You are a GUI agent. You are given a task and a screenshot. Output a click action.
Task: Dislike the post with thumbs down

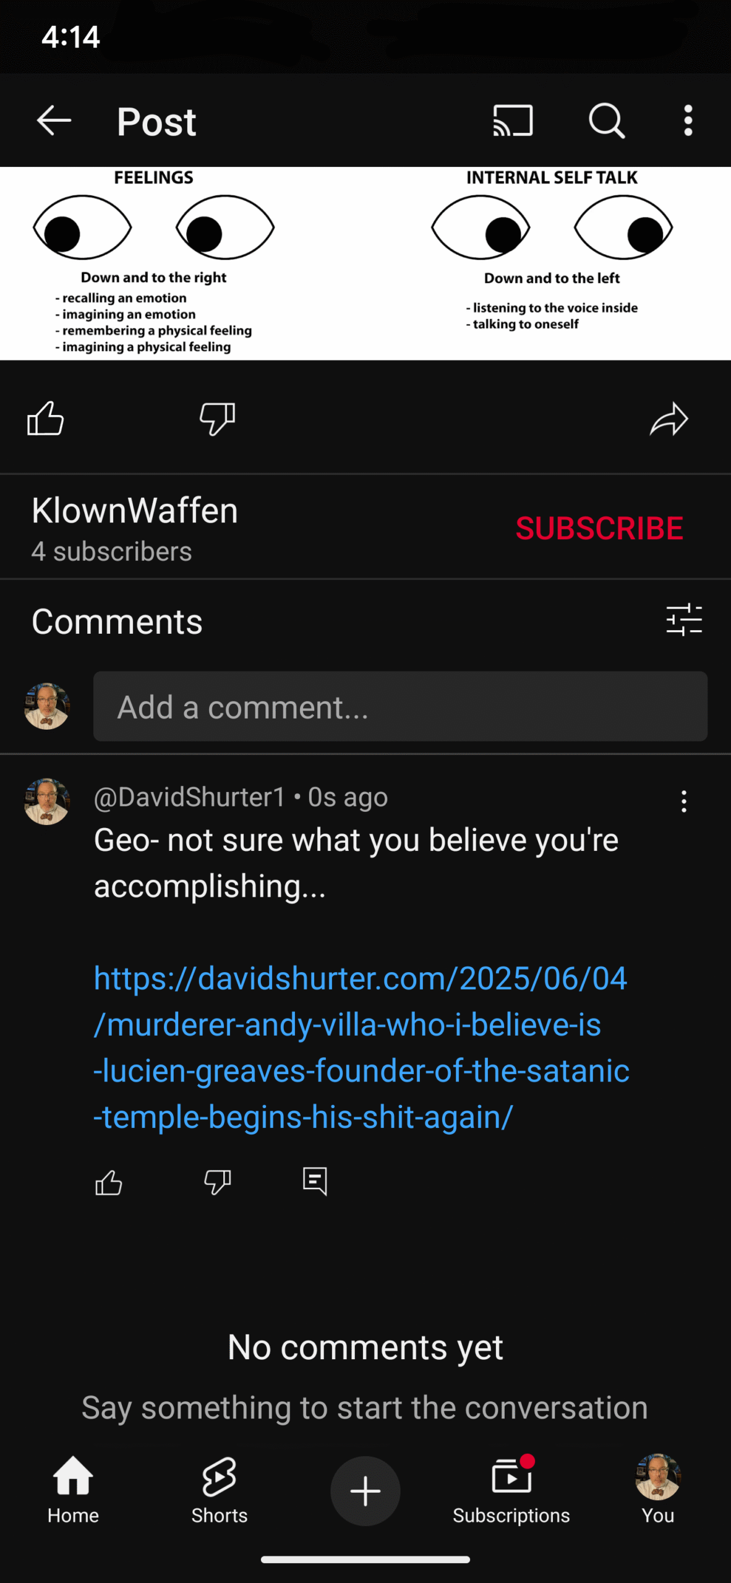click(218, 419)
